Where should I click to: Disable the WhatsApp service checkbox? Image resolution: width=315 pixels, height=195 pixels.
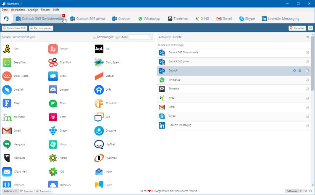(x=307, y=80)
